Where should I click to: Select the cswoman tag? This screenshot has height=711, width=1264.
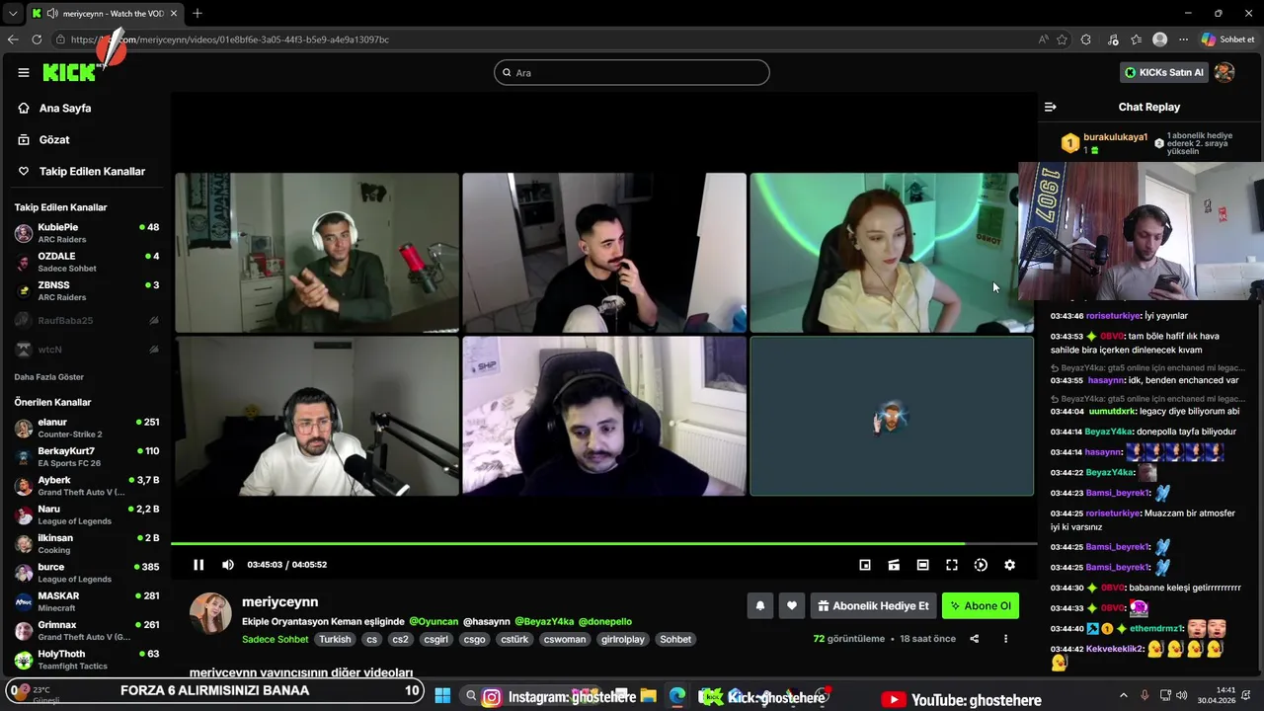pyautogui.click(x=565, y=639)
